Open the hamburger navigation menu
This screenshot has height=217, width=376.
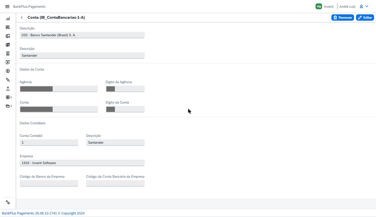(x=7, y=6)
